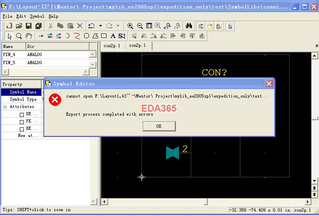Select the Add Pin Array tool
319x216 pixels.
click(58, 36)
